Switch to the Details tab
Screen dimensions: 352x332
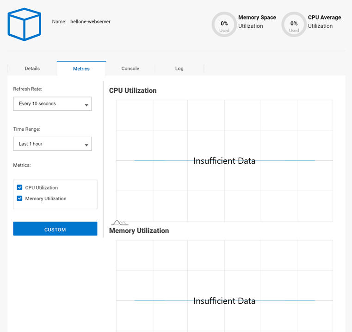[x=32, y=69]
